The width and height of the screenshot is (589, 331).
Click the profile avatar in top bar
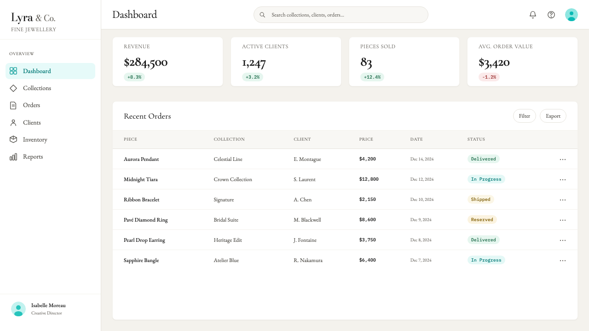pos(572,15)
